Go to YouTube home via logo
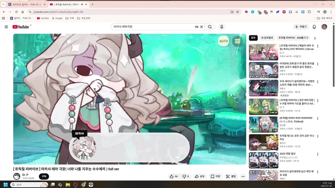This screenshot has width=335, height=188. [21, 27]
